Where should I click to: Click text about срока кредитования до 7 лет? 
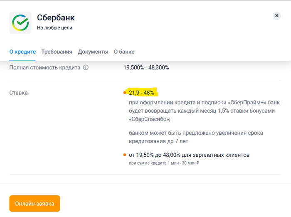tap(195, 137)
